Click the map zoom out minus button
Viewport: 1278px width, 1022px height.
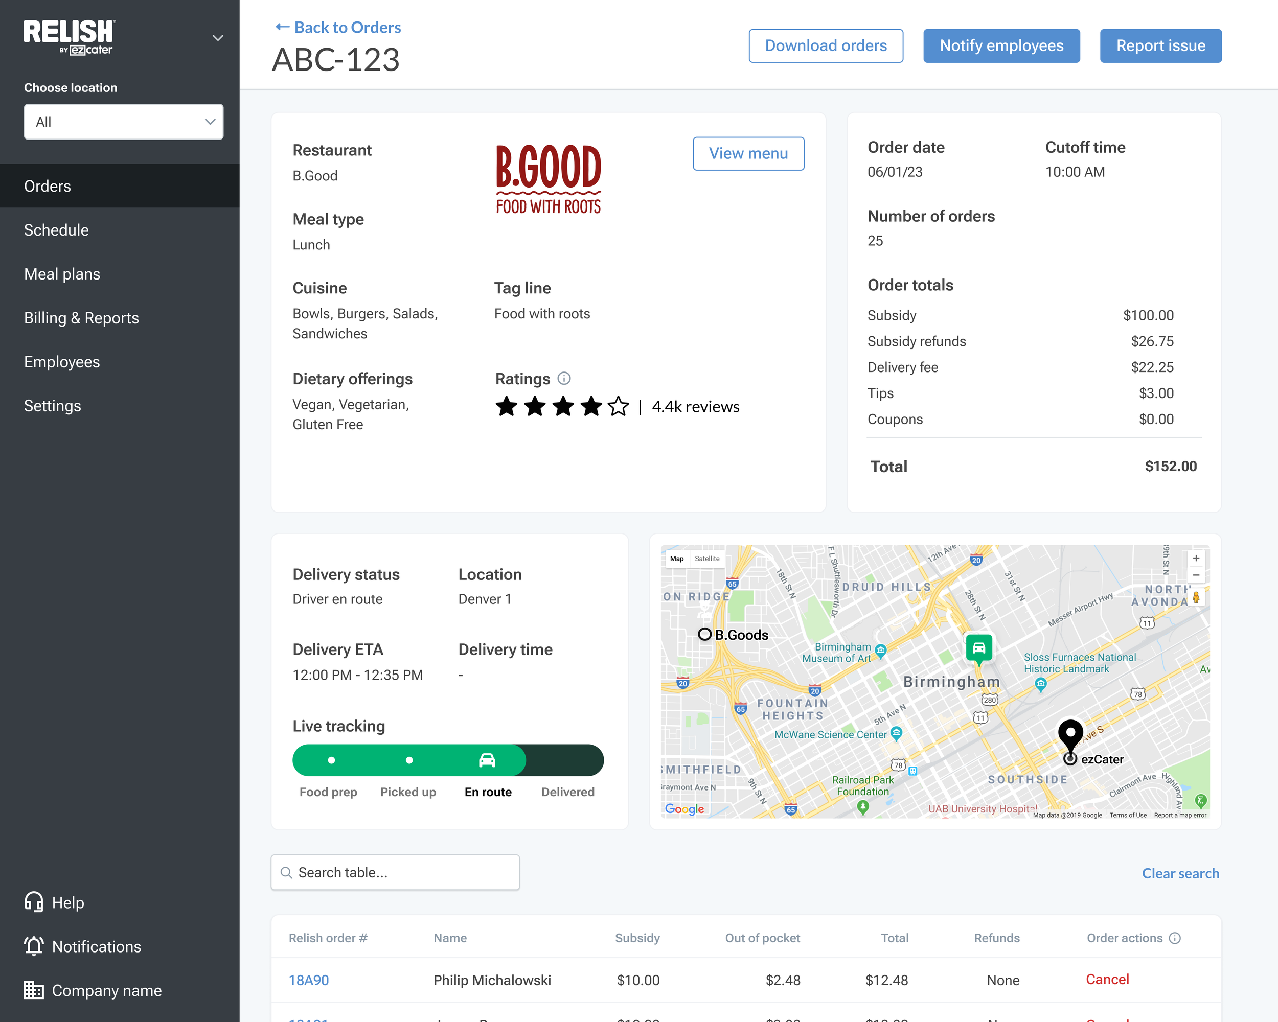click(1196, 575)
